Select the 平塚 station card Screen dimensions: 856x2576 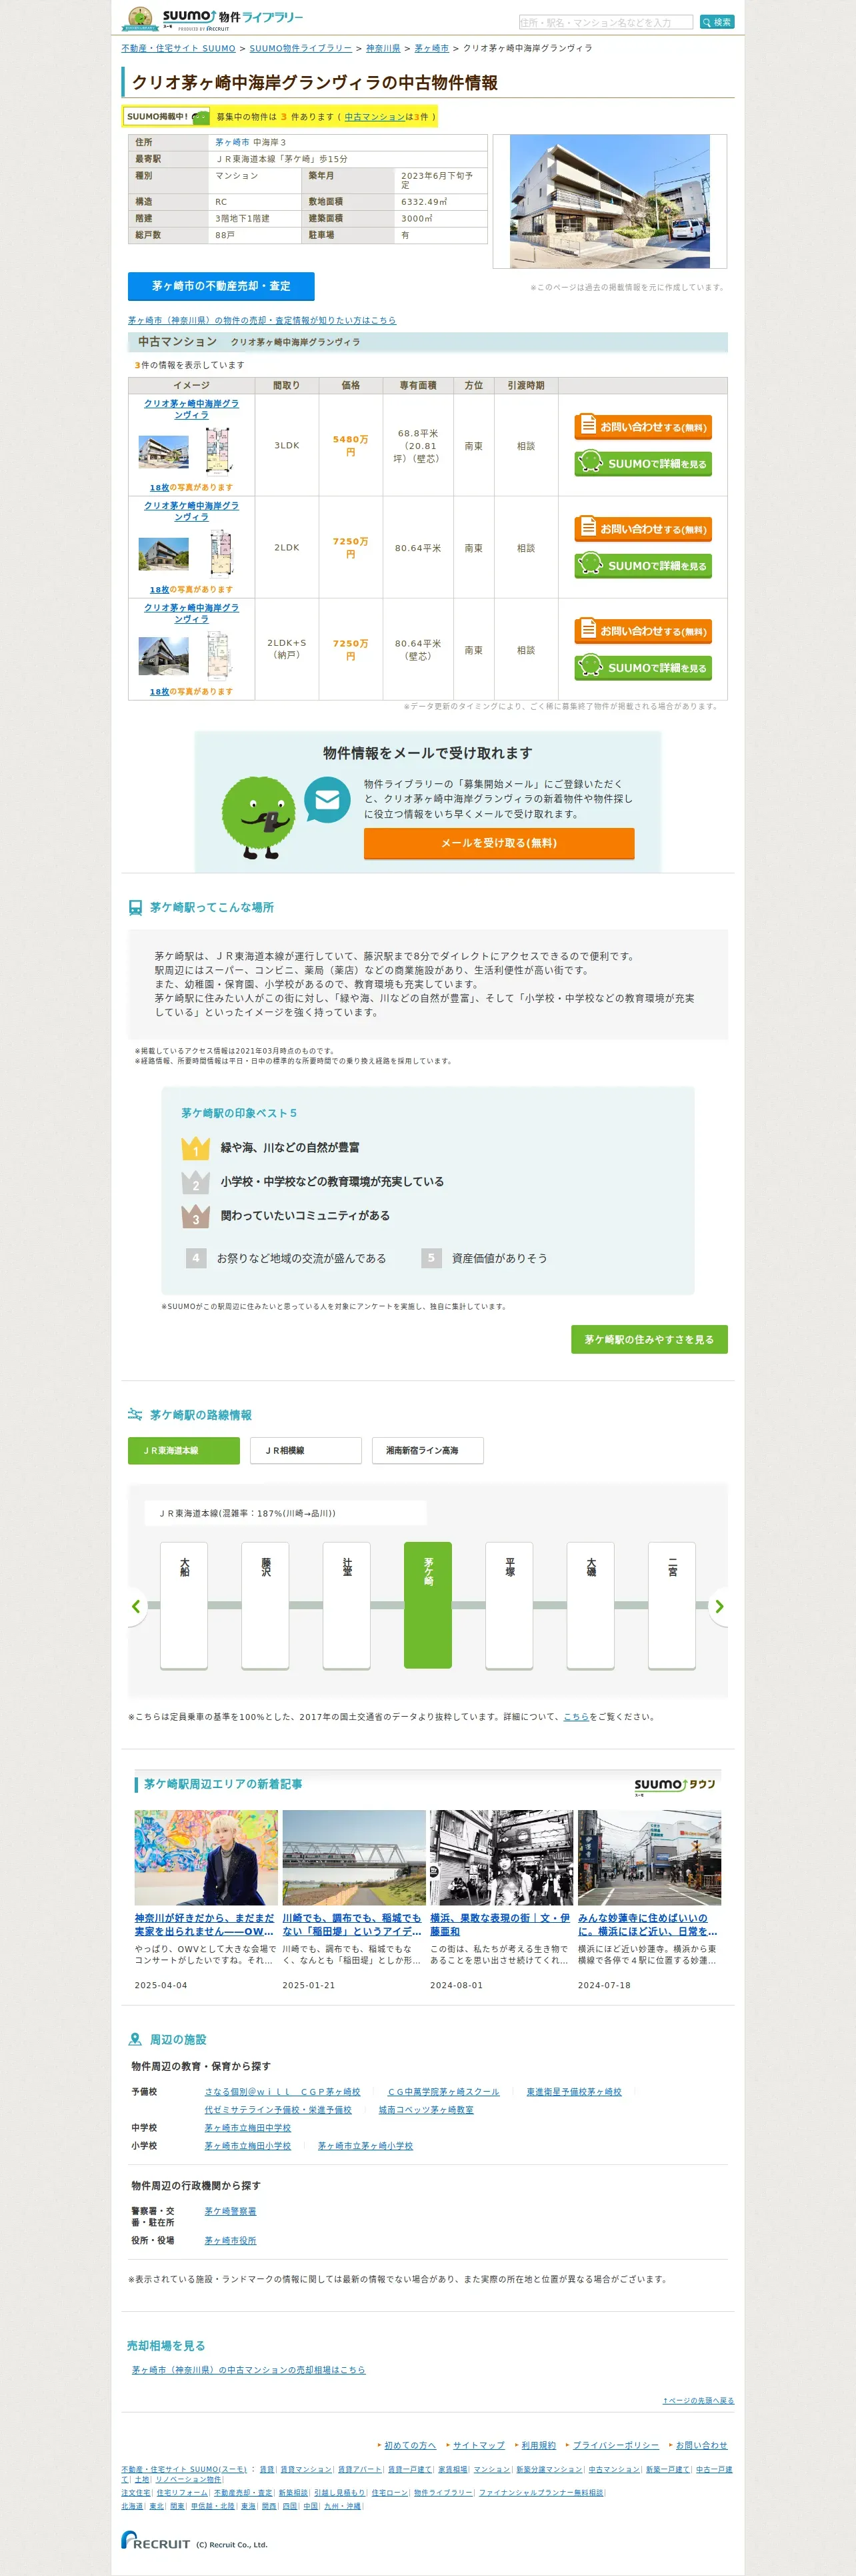pos(509,1605)
